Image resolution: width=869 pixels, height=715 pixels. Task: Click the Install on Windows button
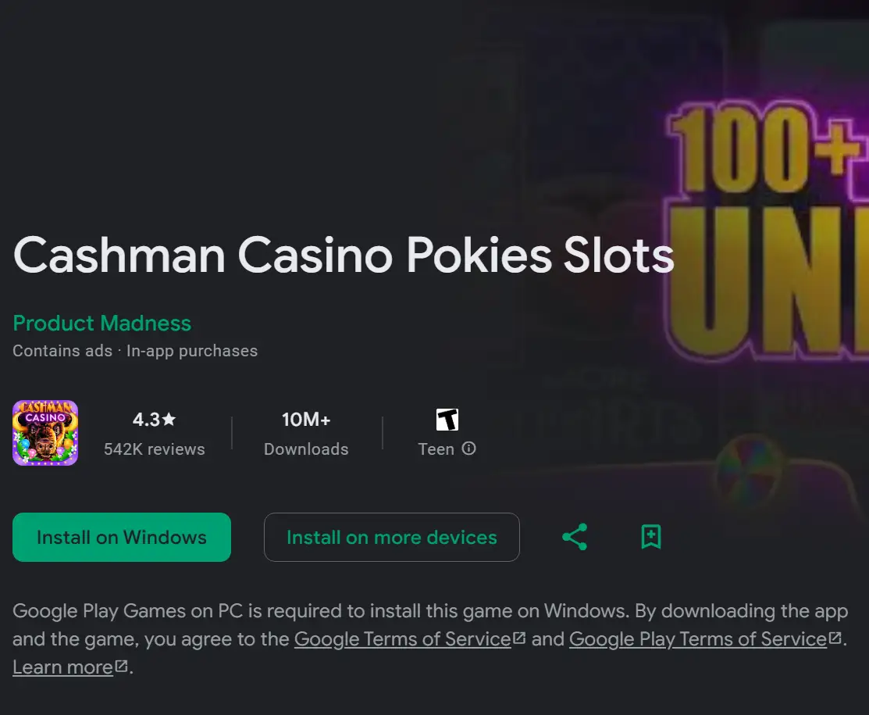(x=121, y=537)
